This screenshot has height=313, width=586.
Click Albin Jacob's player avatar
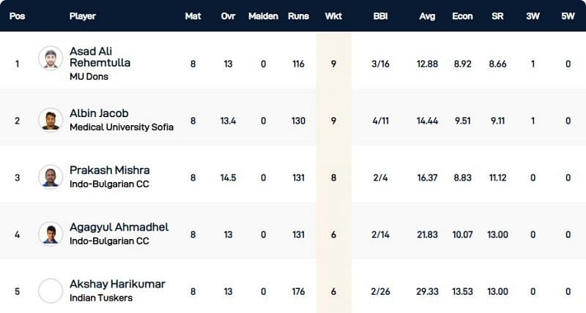coord(51,119)
